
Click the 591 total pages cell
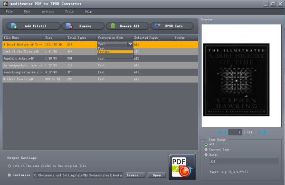(70, 59)
